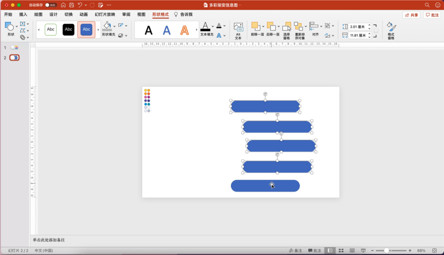444x255 pixels.
Task: Open the reading view icon
Action: [x=352, y=250]
